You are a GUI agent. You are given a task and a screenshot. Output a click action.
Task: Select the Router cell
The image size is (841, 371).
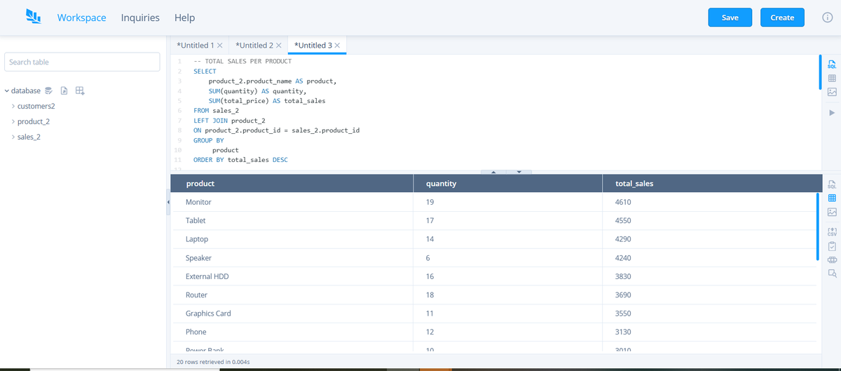[x=293, y=295]
